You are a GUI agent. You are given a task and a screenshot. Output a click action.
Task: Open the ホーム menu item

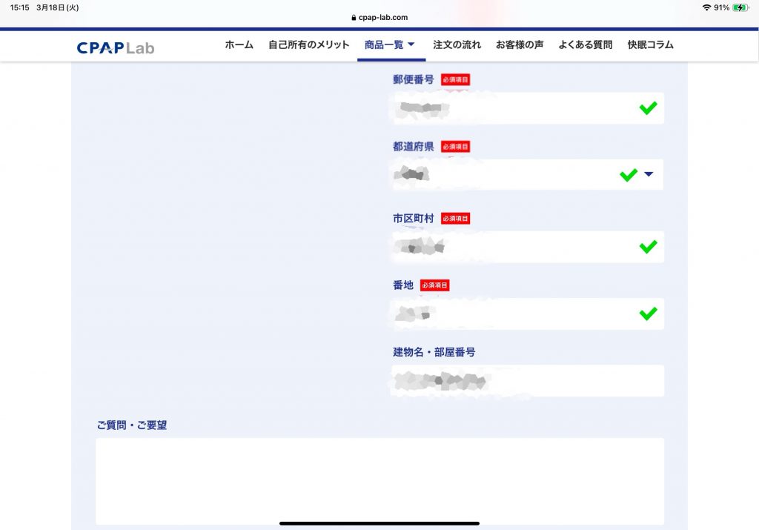coord(239,44)
